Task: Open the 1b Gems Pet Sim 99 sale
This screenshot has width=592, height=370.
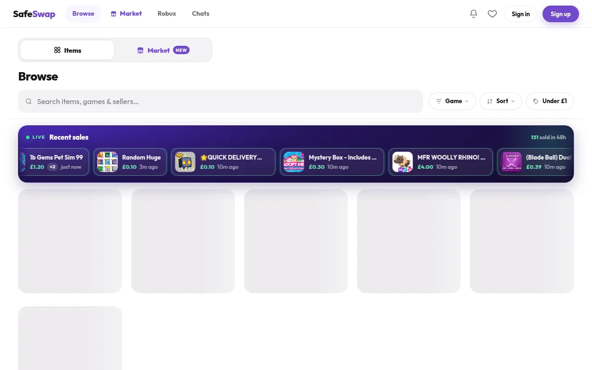Action: (53, 162)
